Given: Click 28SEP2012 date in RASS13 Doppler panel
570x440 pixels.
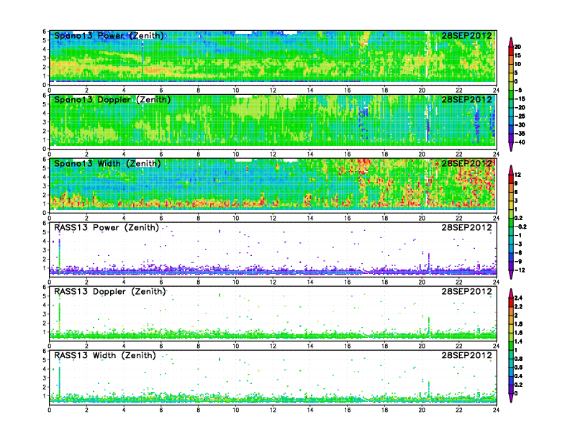Looking at the screenshot, I should coord(466,291).
